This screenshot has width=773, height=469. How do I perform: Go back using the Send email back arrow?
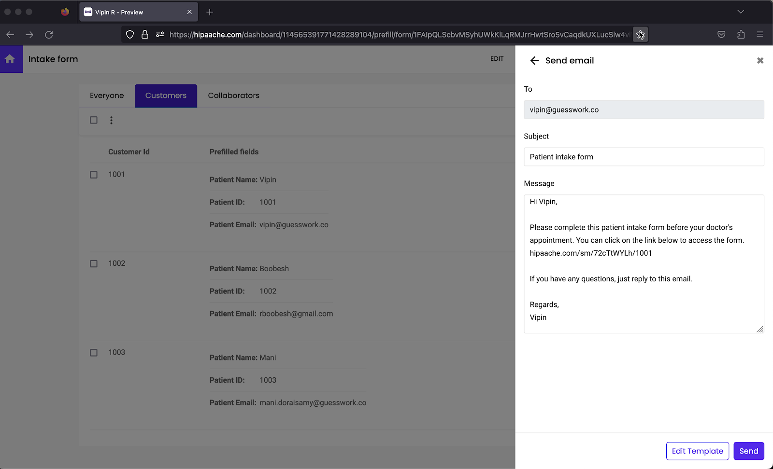(x=534, y=60)
